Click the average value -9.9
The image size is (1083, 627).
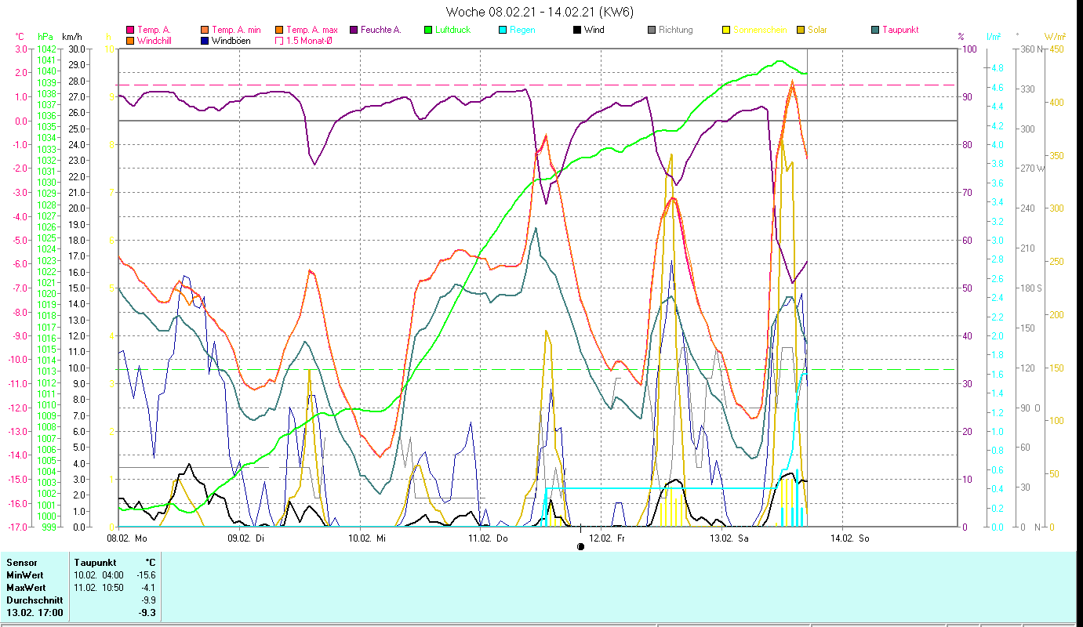tap(148, 600)
